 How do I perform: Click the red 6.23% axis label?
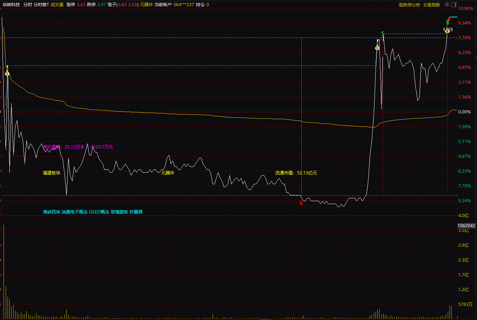(464, 53)
